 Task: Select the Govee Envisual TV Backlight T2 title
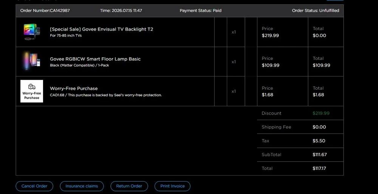[101, 29]
